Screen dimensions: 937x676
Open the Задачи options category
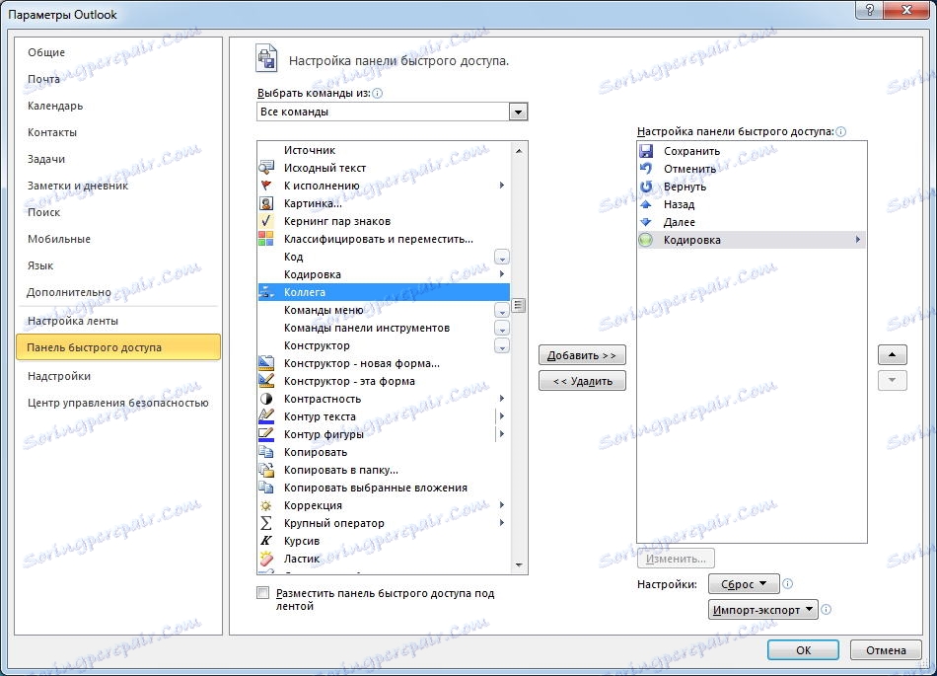point(46,159)
